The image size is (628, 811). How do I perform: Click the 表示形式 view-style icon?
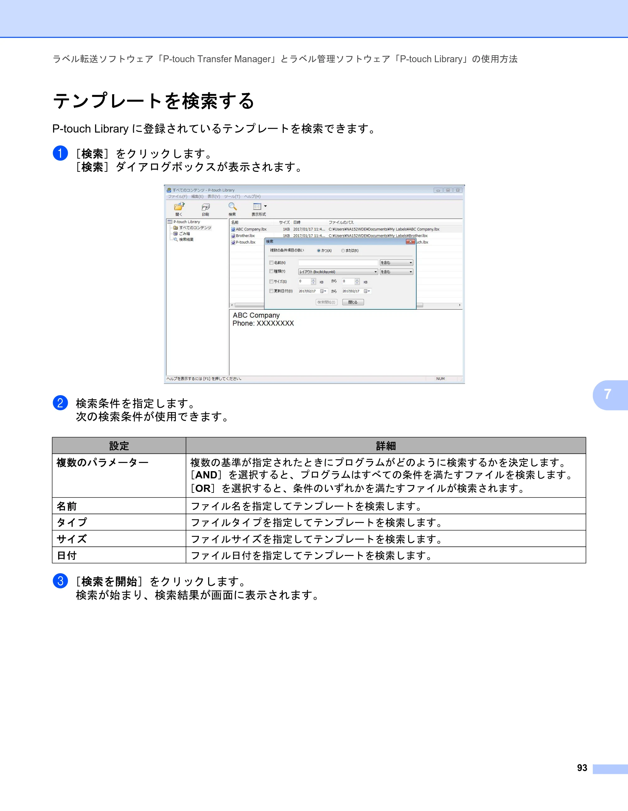[257, 206]
